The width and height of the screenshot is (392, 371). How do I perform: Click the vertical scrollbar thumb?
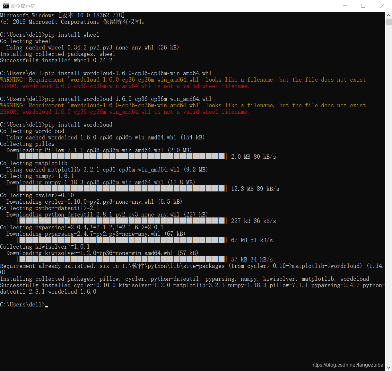(x=388, y=22)
